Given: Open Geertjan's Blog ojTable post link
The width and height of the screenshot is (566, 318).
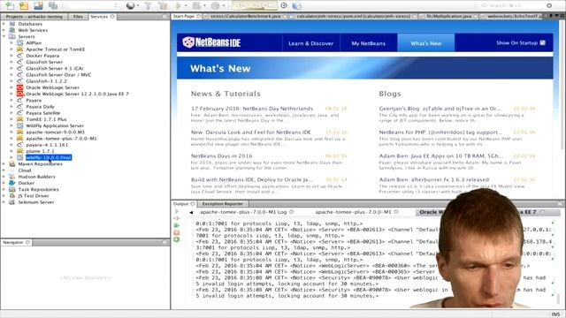Looking at the screenshot, I should [440, 109].
